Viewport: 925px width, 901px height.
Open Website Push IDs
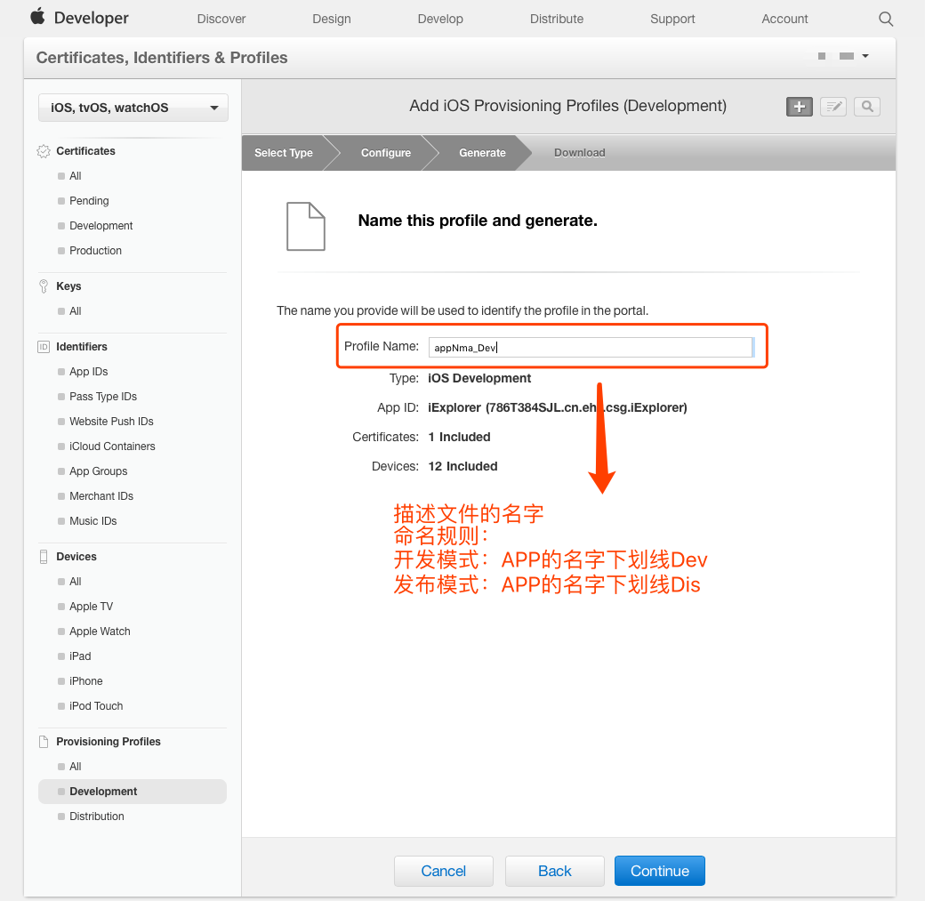click(x=111, y=422)
